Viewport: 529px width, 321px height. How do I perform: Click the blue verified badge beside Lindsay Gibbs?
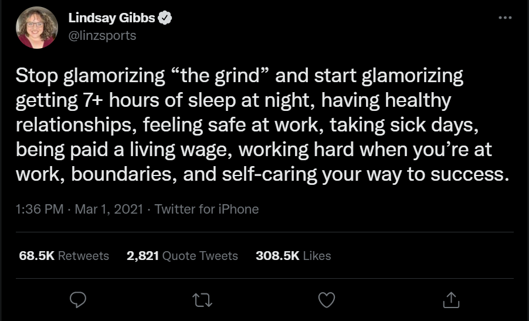click(x=165, y=18)
